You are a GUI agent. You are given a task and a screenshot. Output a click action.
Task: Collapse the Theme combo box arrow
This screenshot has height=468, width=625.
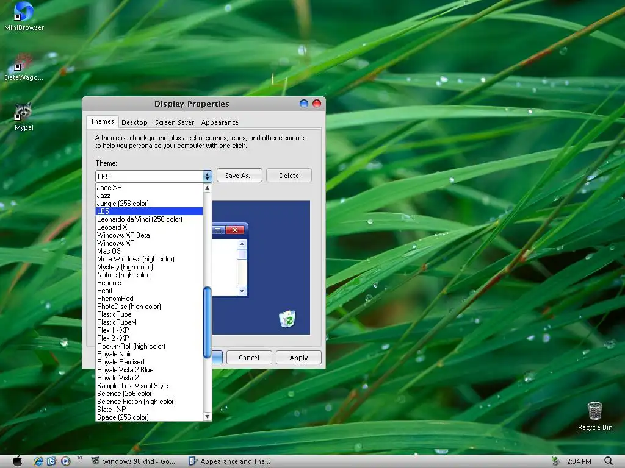(x=208, y=176)
